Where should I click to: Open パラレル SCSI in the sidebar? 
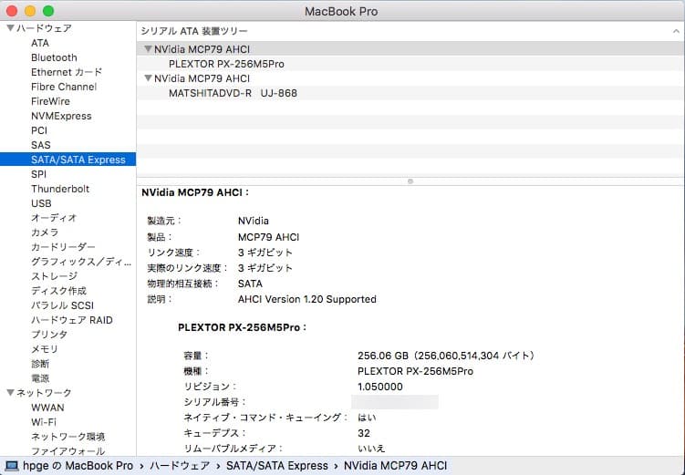tap(62, 305)
